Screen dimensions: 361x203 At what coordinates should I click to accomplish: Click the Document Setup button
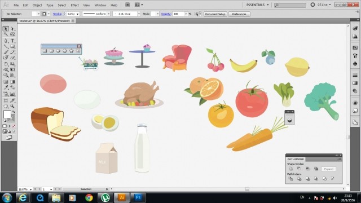click(215, 14)
